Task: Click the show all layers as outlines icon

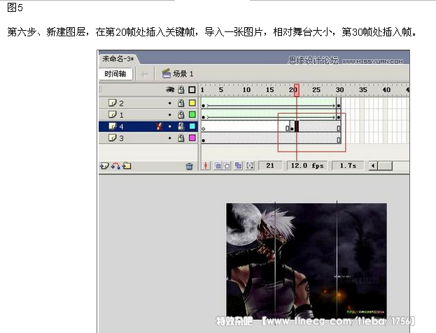Action: click(x=192, y=89)
